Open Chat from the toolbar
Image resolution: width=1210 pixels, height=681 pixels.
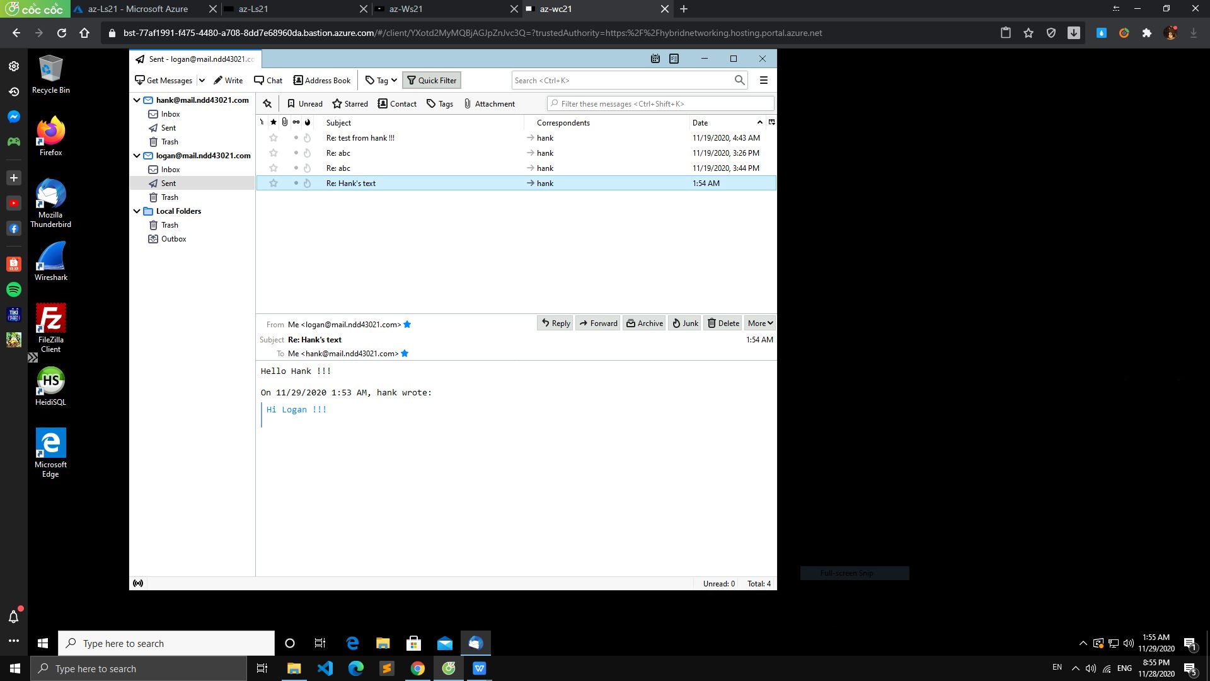[x=268, y=80]
